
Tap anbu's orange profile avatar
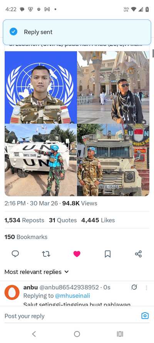pos(12,292)
